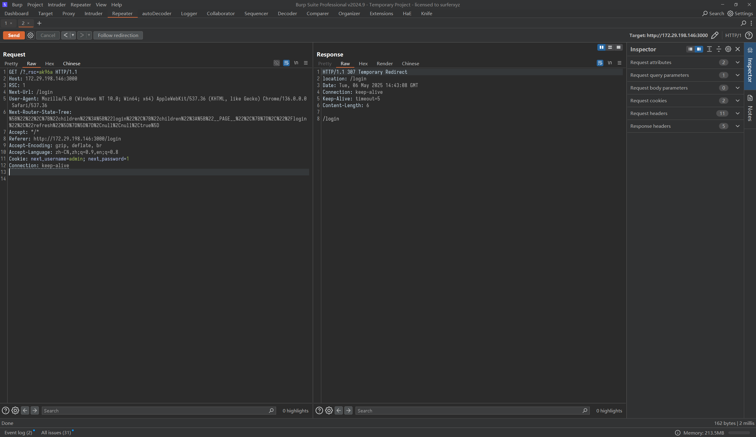The width and height of the screenshot is (756, 437).
Task: Close Repeater tab 1
Action: pyautogui.click(x=11, y=23)
